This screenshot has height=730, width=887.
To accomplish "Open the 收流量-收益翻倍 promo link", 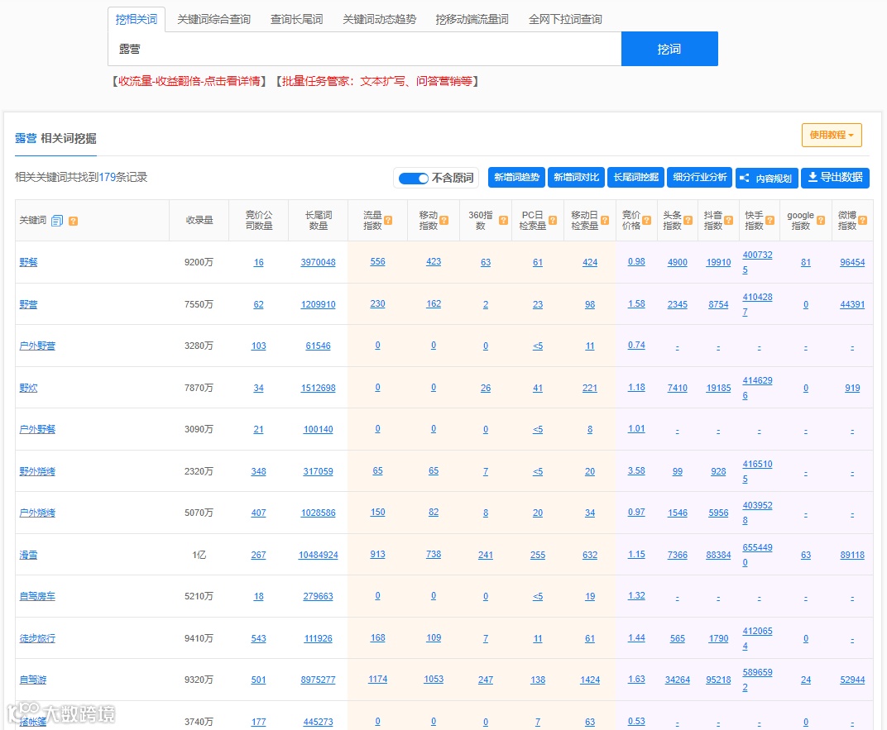I will click(x=189, y=81).
